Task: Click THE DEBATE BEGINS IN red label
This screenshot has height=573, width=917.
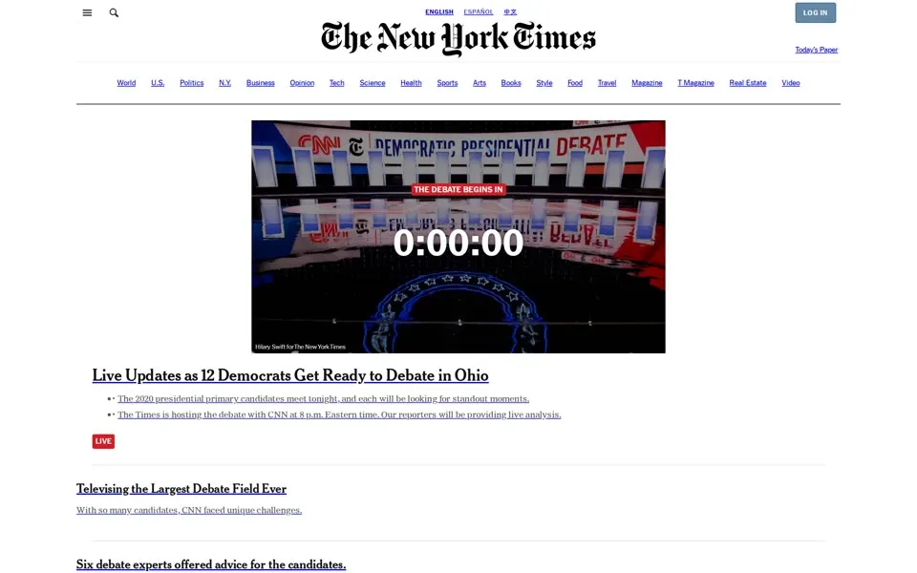Action: [x=458, y=189]
